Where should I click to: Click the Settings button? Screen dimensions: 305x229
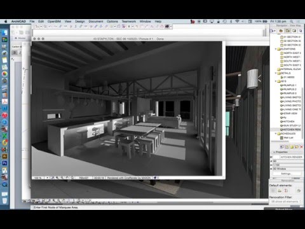[x=286, y=174]
